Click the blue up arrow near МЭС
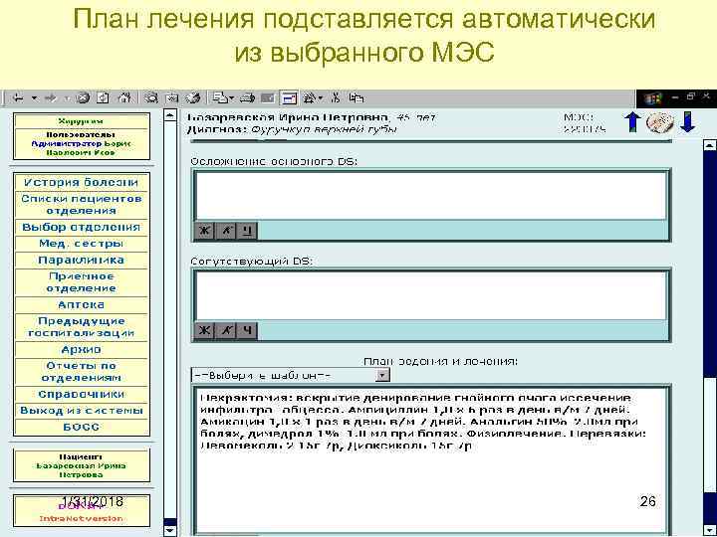This screenshot has height=537, width=717. tap(633, 122)
